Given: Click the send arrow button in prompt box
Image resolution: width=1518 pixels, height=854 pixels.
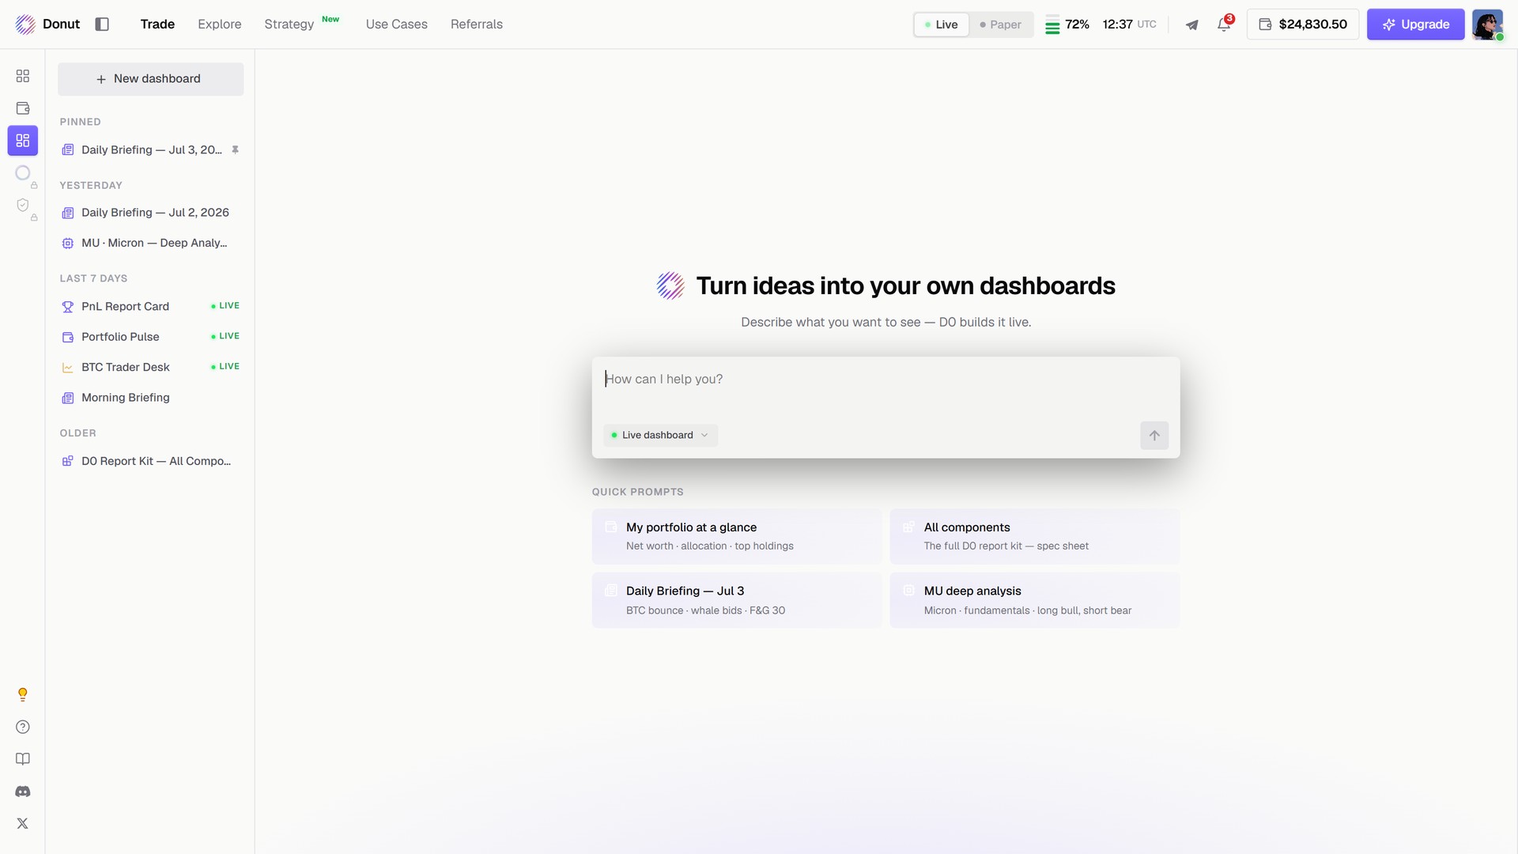Looking at the screenshot, I should pos(1154,436).
